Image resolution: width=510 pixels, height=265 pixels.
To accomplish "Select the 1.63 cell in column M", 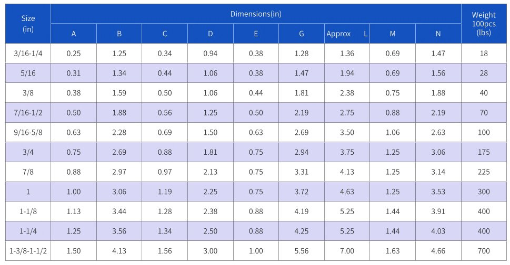I will click(x=393, y=251).
